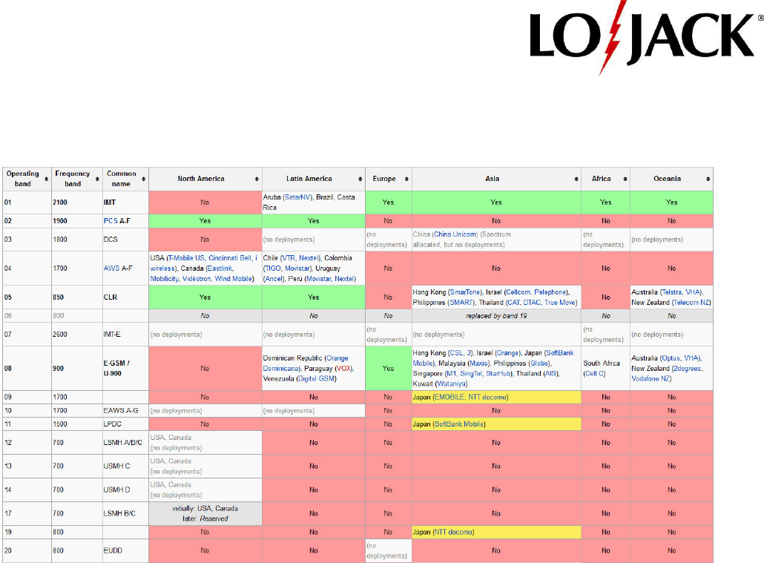This screenshot has width=764, height=563.
Task: Open the Pelephone link
Action: click(550, 292)
